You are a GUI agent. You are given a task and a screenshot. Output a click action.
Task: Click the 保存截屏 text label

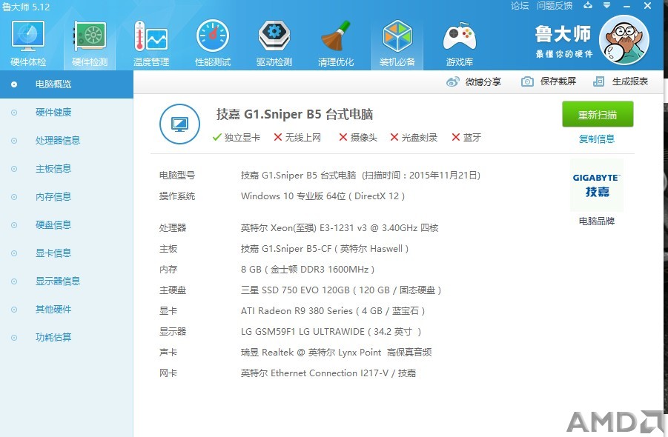click(x=558, y=81)
